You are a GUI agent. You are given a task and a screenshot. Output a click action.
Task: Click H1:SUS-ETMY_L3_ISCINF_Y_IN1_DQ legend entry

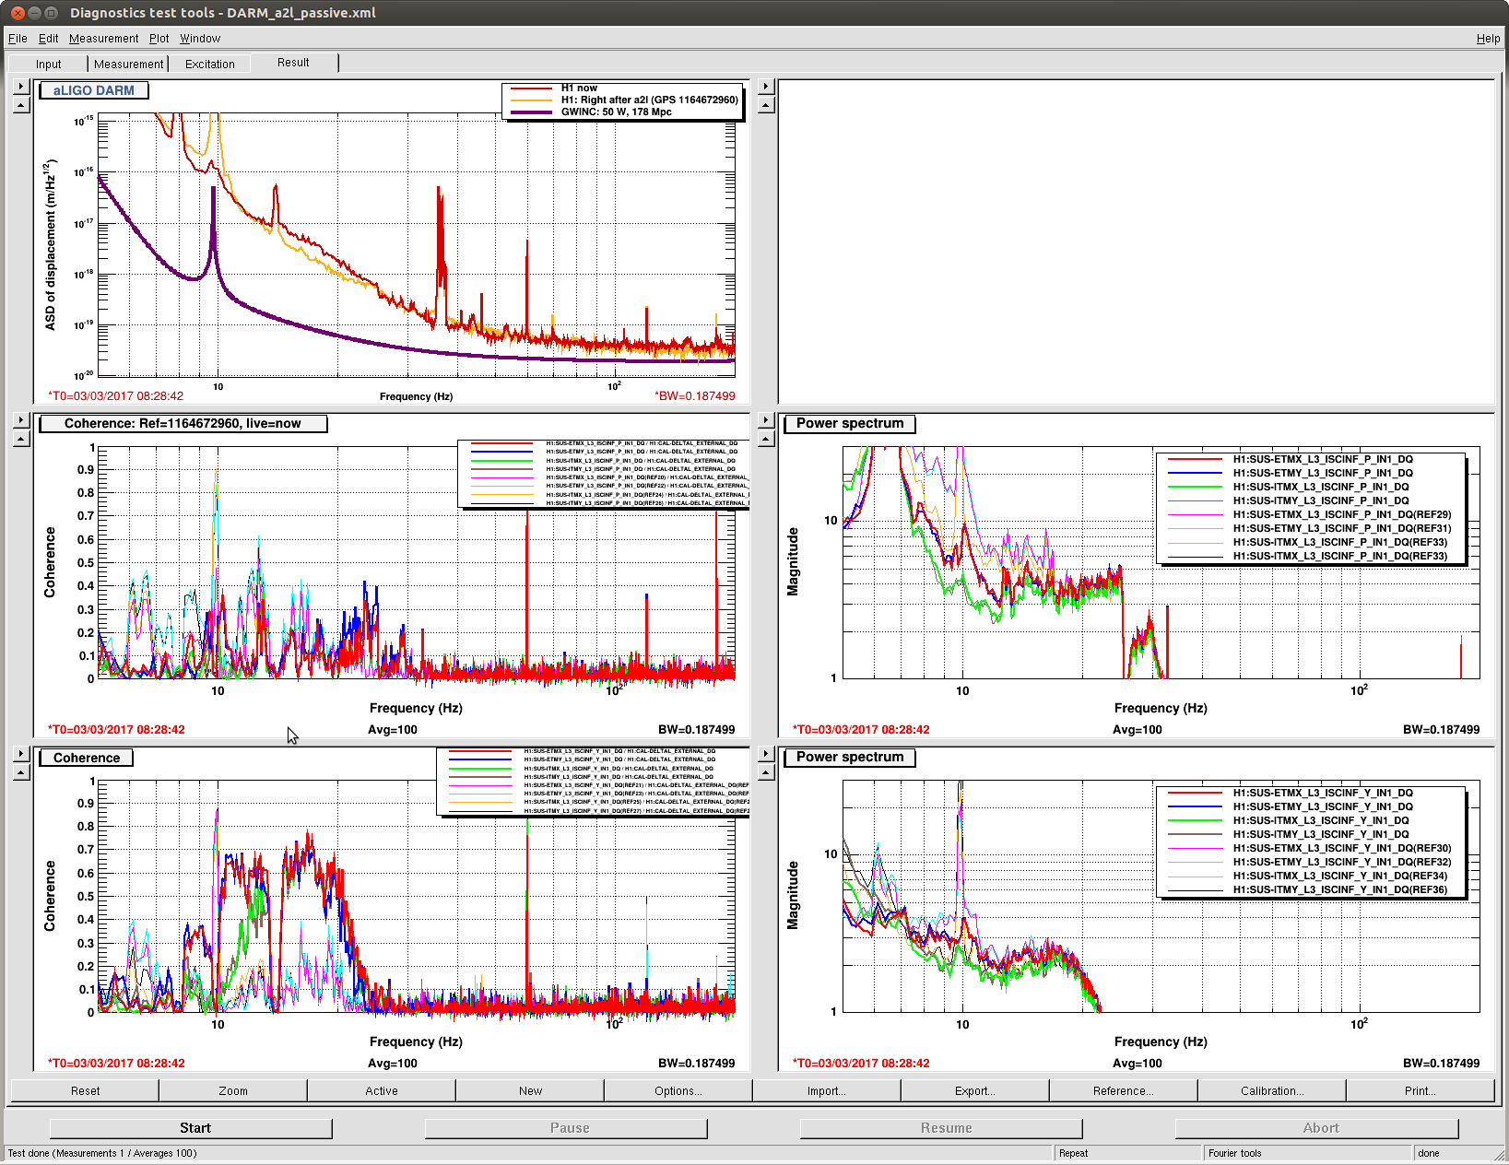click(1323, 806)
